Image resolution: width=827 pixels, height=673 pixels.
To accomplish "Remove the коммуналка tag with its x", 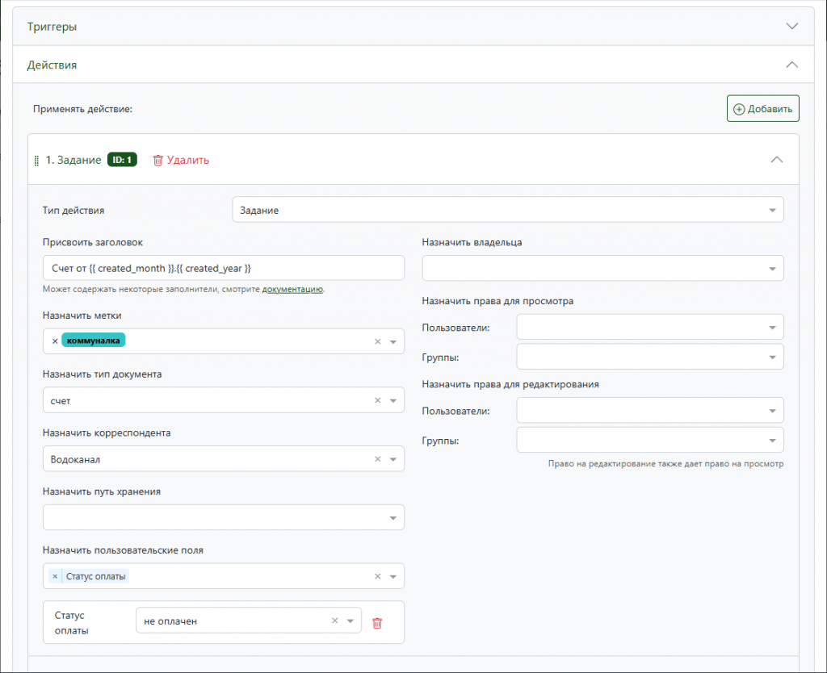I will [55, 341].
